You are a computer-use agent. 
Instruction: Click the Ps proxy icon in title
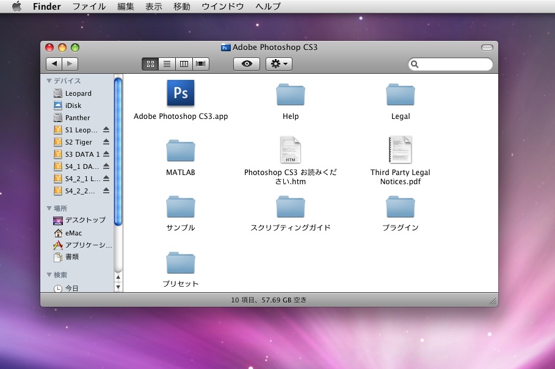point(225,48)
